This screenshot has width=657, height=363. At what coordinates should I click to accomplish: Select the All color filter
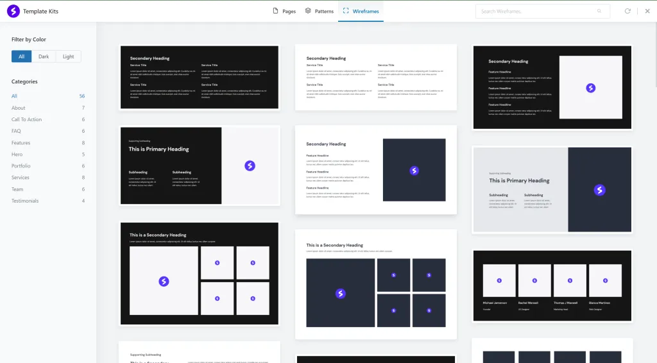point(21,56)
